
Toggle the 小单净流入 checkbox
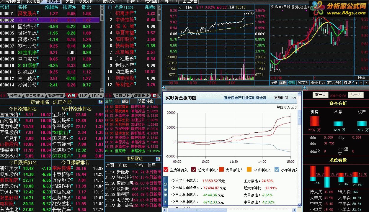coord(277,170)
